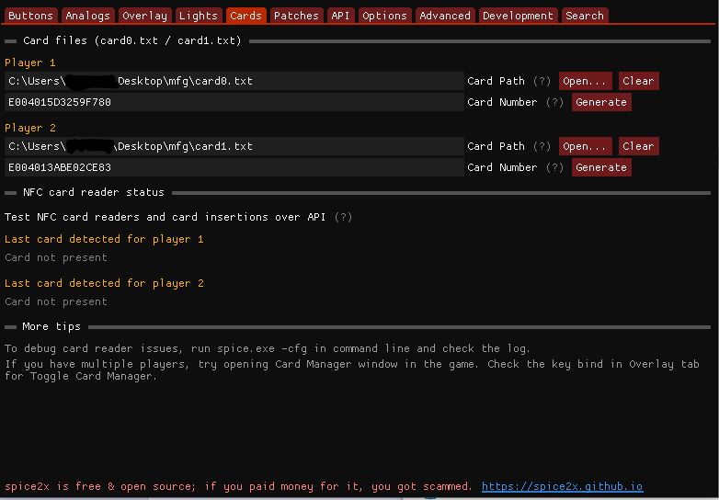The width and height of the screenshot is (719, 500).
Task: Click "Card files (card0.txt / card1.txt)" heading
Action: 132,40
